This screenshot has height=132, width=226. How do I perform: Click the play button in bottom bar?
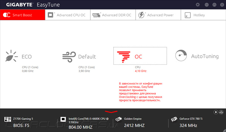click(x=216, y=112)
